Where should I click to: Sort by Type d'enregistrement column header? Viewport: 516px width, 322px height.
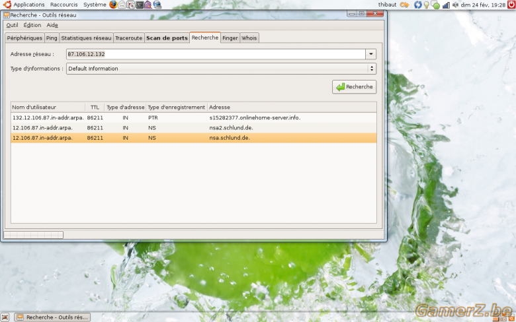tap(177, 108)
